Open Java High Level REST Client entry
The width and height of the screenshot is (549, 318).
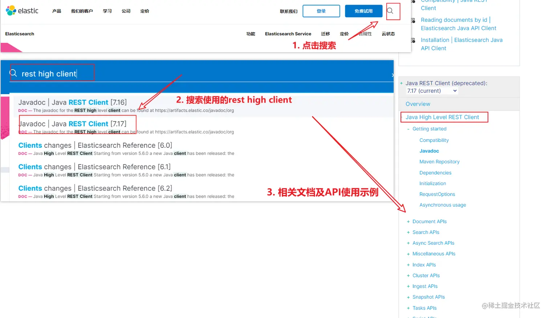click(x=442, y=117)
